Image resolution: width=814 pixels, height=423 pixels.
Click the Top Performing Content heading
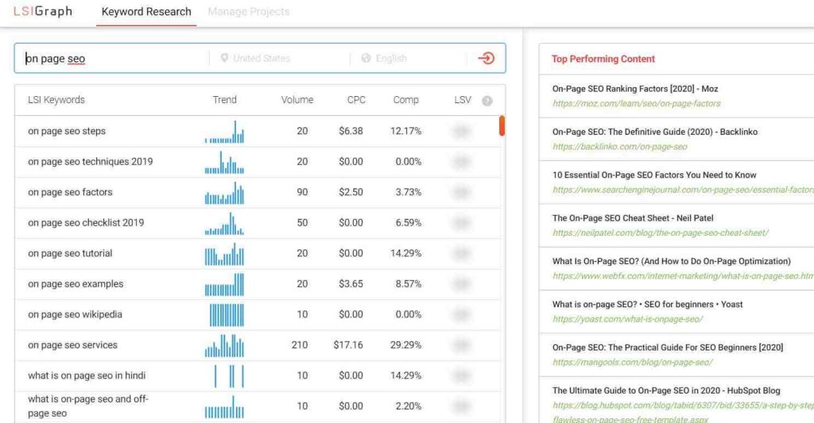click(603, 59)
